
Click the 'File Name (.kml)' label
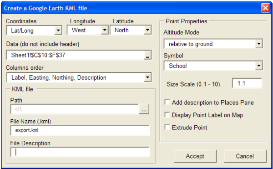pyautogui.click(x=30, y=122)
